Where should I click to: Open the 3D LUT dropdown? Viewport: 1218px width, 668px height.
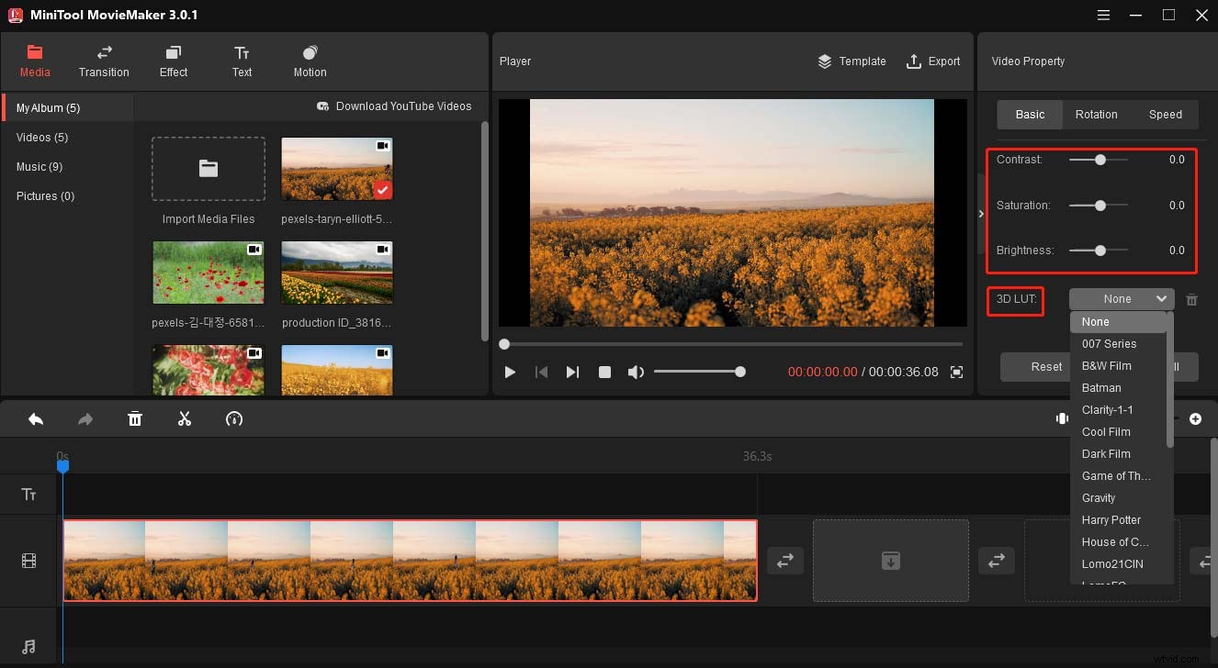pos(1121,298)
